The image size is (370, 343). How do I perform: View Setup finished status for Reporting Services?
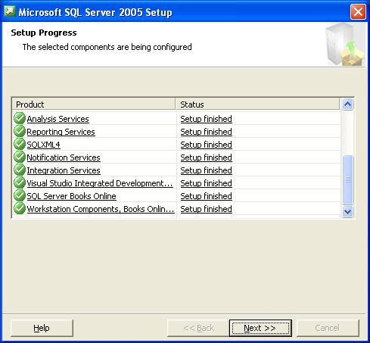[x=206, y=132]
